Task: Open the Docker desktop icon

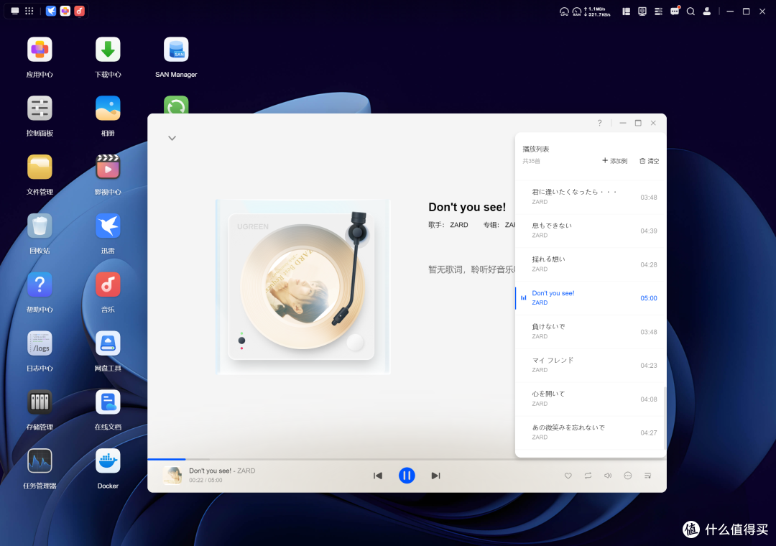Action: (x=108, y=461)
